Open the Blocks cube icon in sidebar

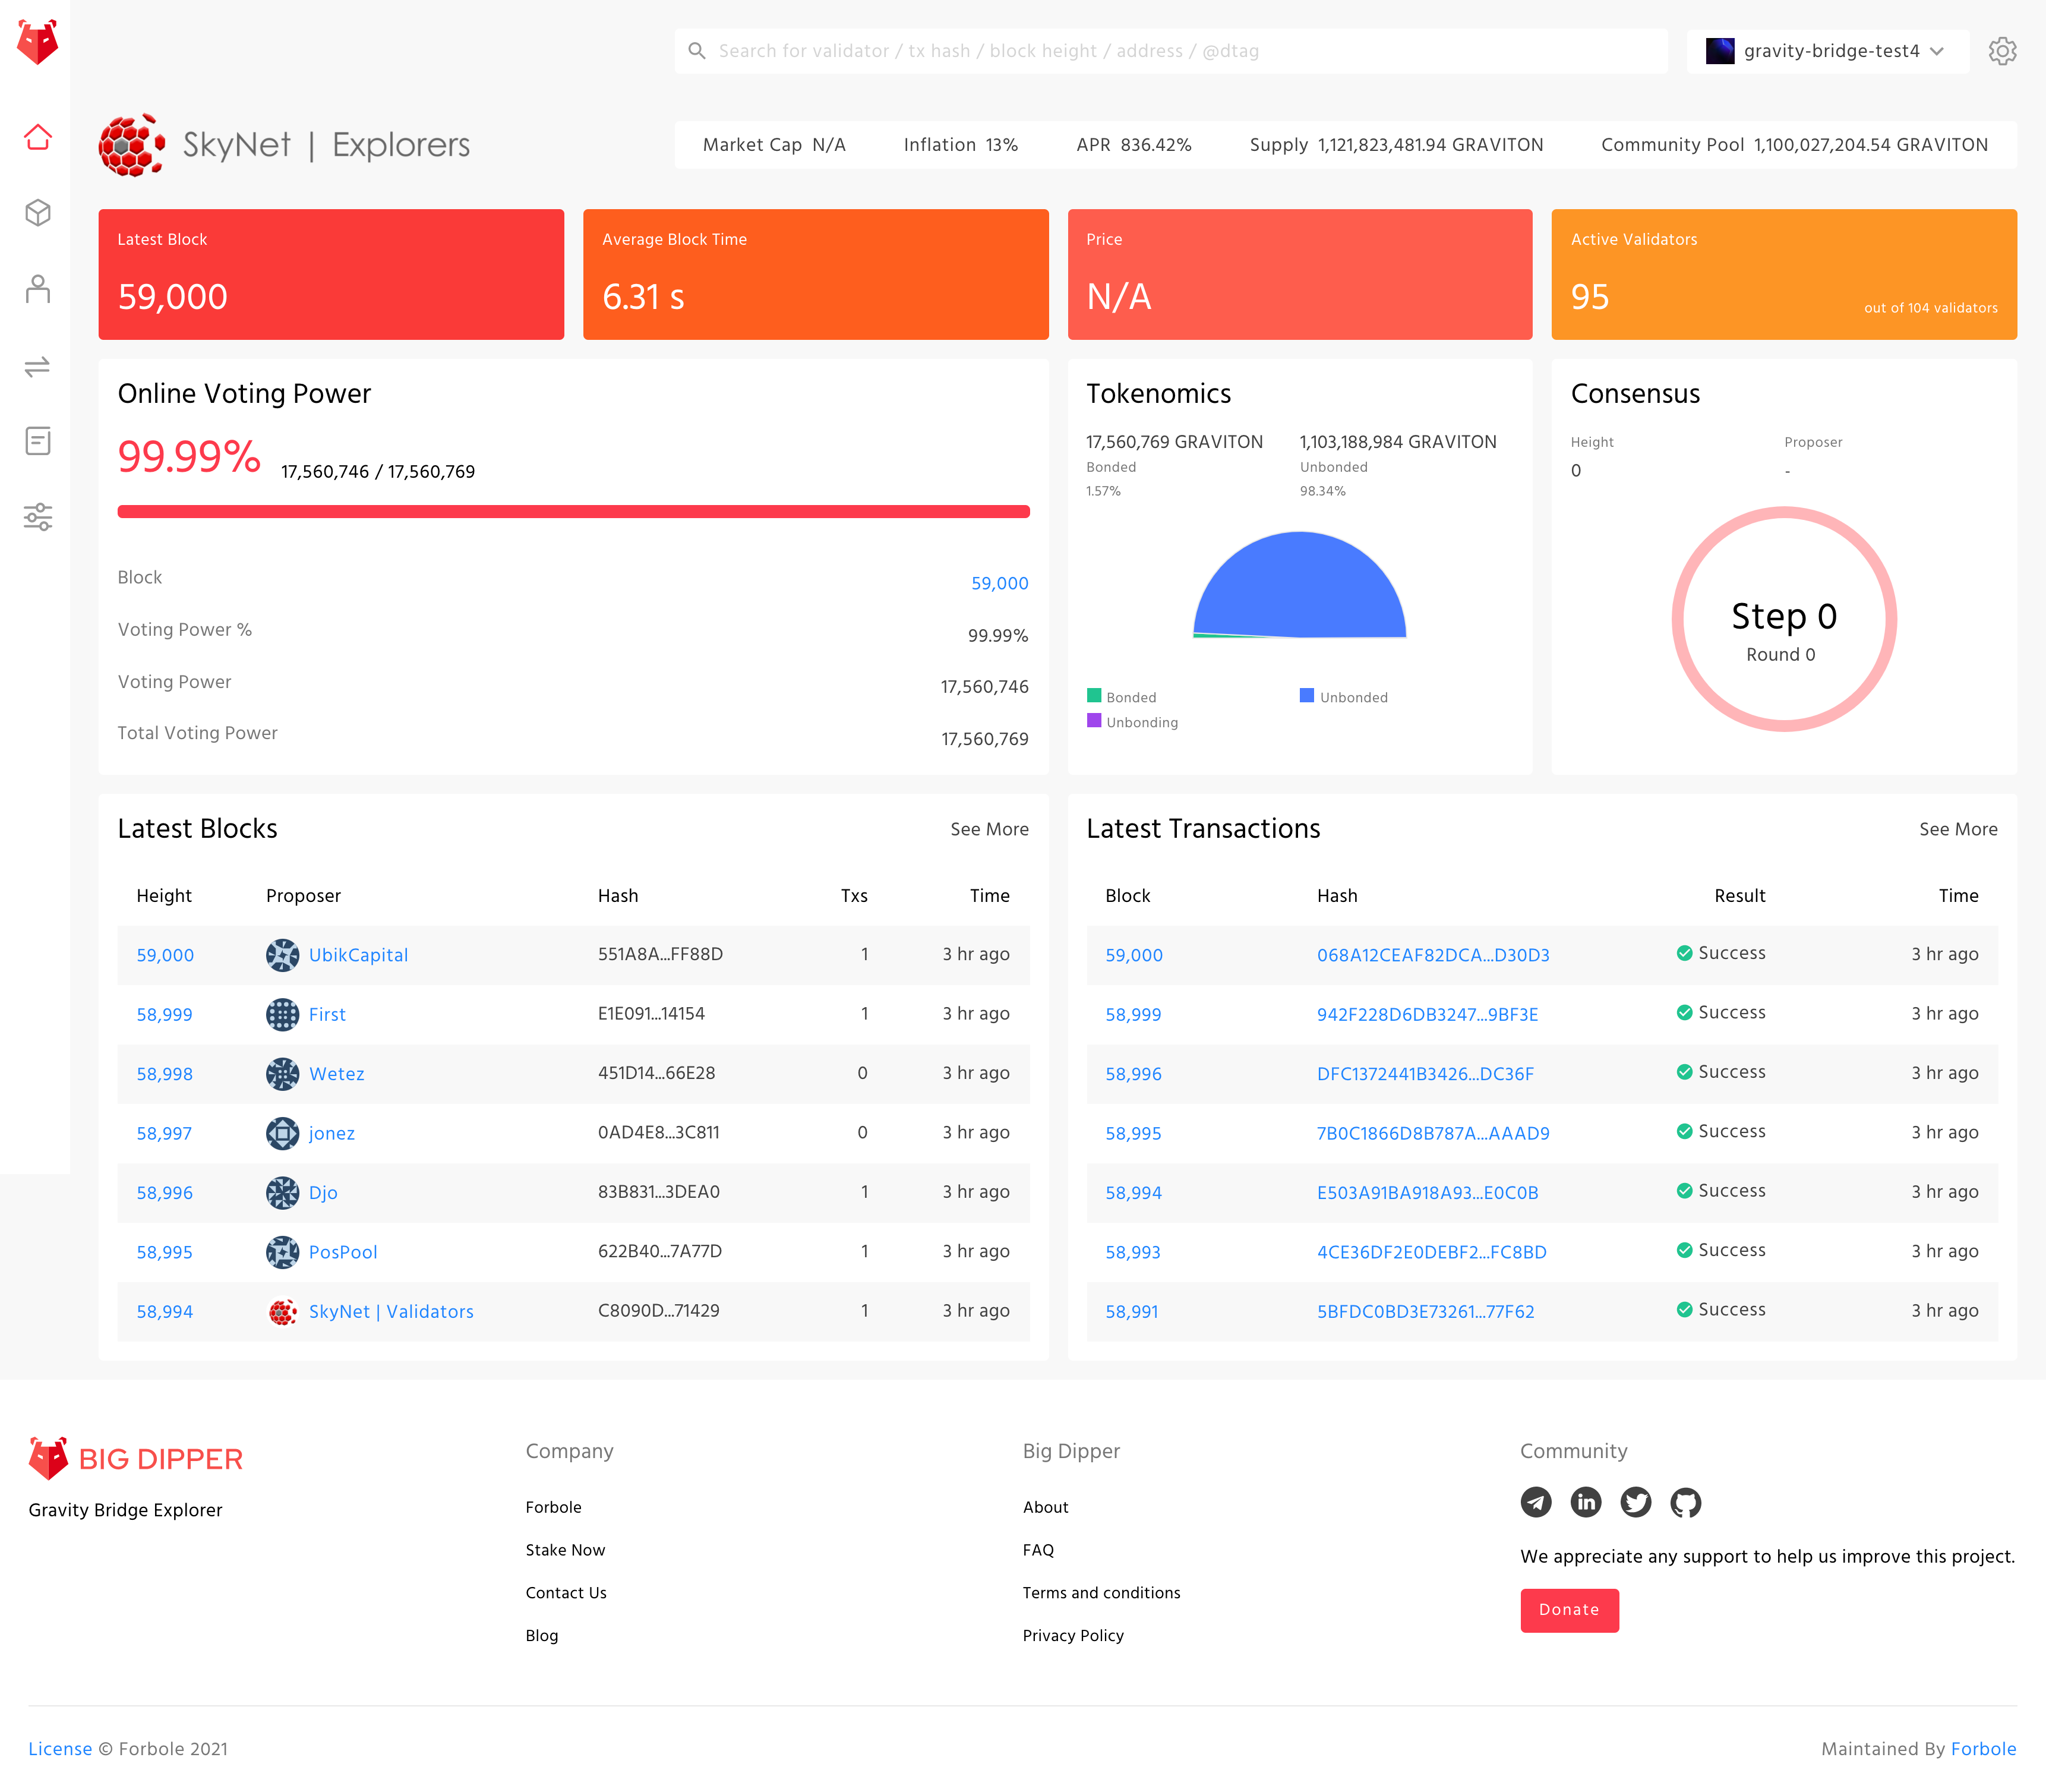(x=38, y=213)
